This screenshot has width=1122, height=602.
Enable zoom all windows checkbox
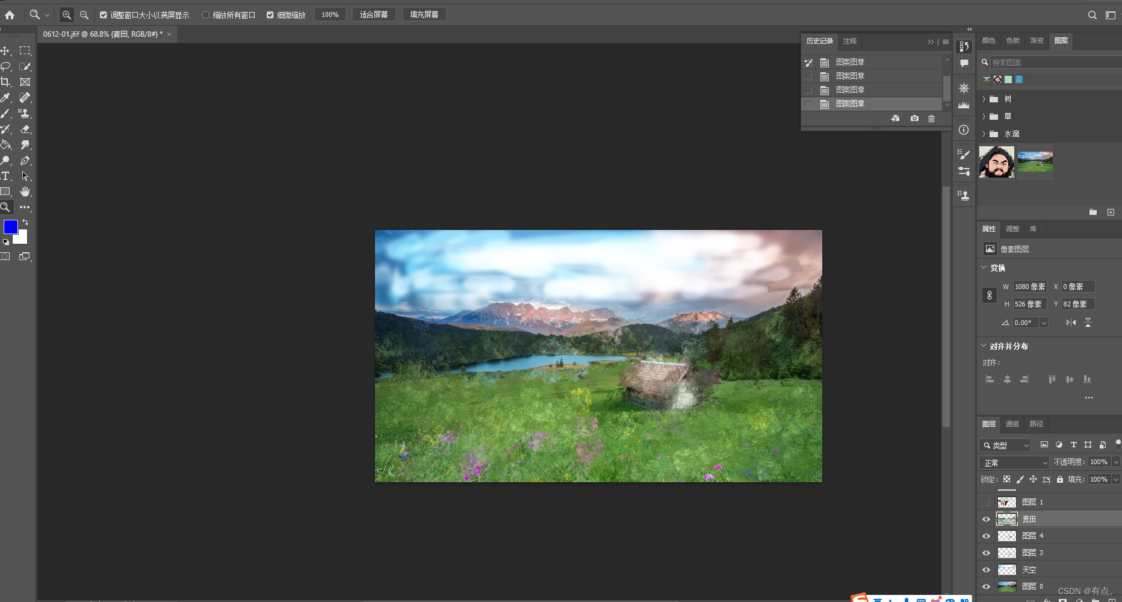tap(206, 15)
